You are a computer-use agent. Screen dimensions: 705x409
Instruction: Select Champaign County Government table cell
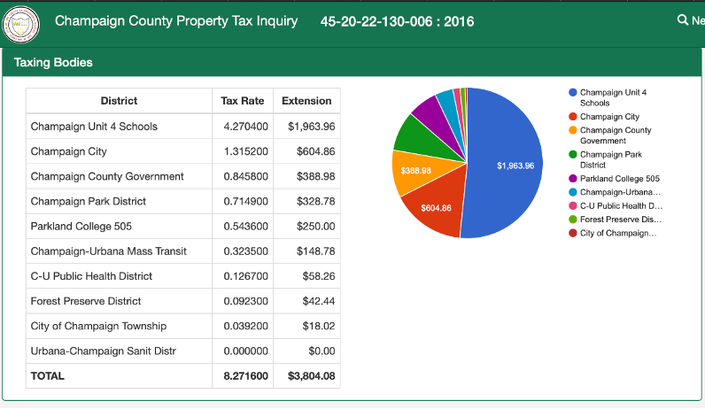click(119, 176)
